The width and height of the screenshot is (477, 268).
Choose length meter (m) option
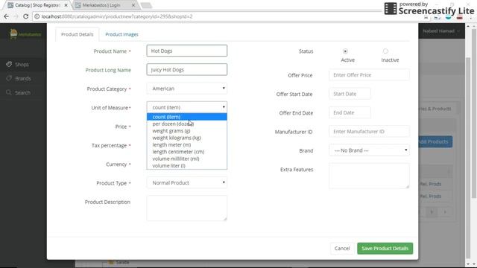pyautogui.click(x=187, y=144)
